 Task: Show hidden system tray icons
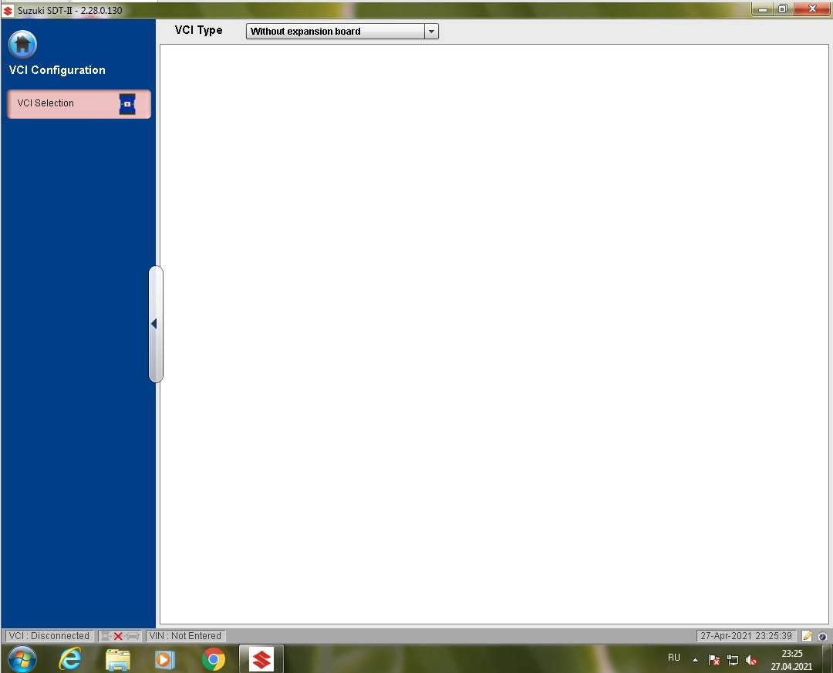click(695, 660)
